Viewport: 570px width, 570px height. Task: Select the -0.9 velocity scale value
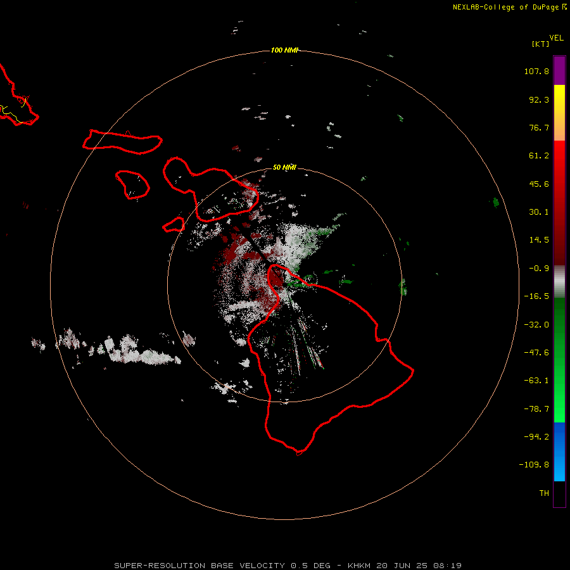[539, 269]
